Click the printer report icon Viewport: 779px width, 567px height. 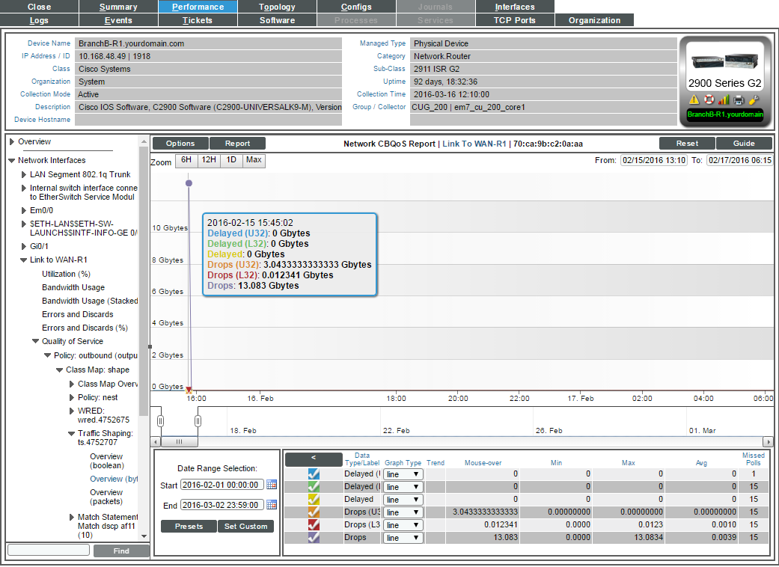click(x=739, y=99)
